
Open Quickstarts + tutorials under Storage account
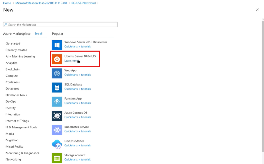77,160
